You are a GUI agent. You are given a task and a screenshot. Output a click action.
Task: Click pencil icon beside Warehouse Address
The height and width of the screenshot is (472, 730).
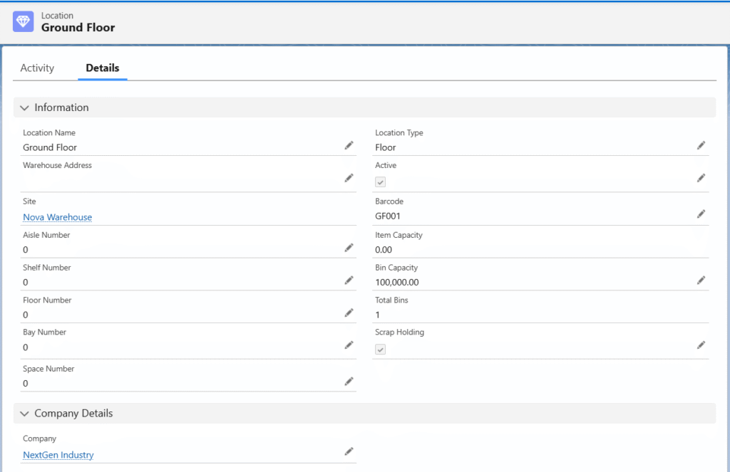[x=349, y=178]
